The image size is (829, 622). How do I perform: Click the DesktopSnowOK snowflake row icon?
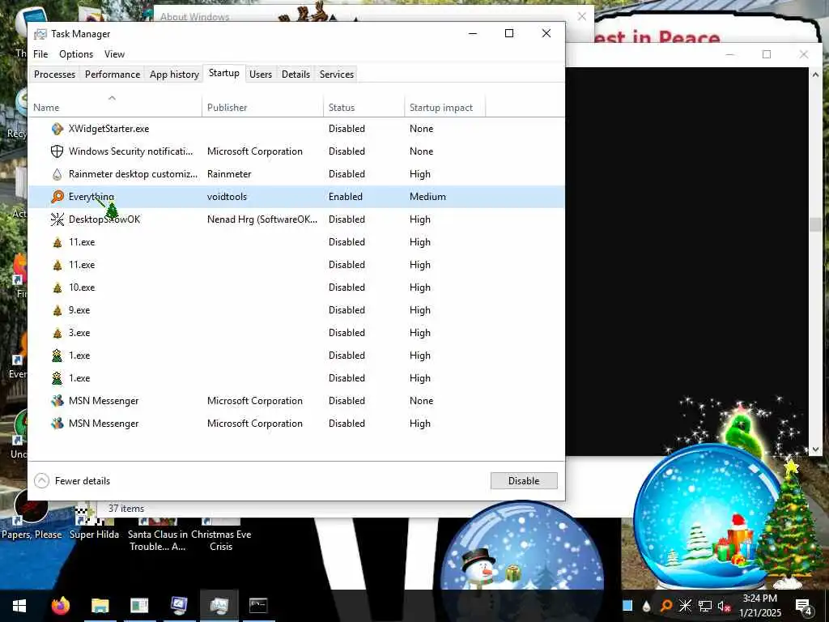(x=57, y=219)
